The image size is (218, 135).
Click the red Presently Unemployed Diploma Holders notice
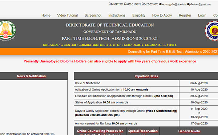[x=110, y=61]
